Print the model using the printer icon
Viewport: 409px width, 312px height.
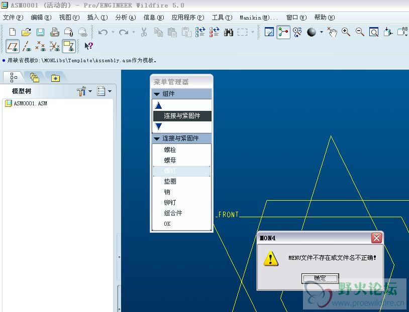coord(54,32)
